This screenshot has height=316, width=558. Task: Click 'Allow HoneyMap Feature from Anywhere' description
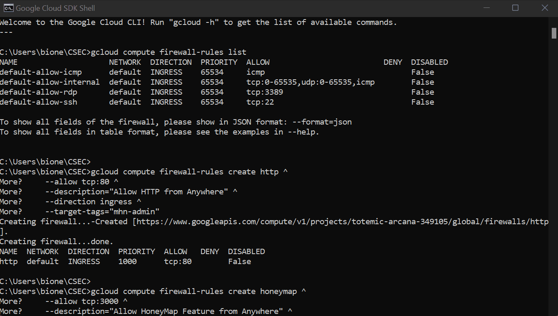click(x=196, y=311)
